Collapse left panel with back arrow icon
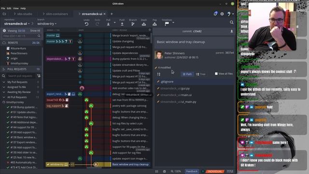 tap(4, 30)
